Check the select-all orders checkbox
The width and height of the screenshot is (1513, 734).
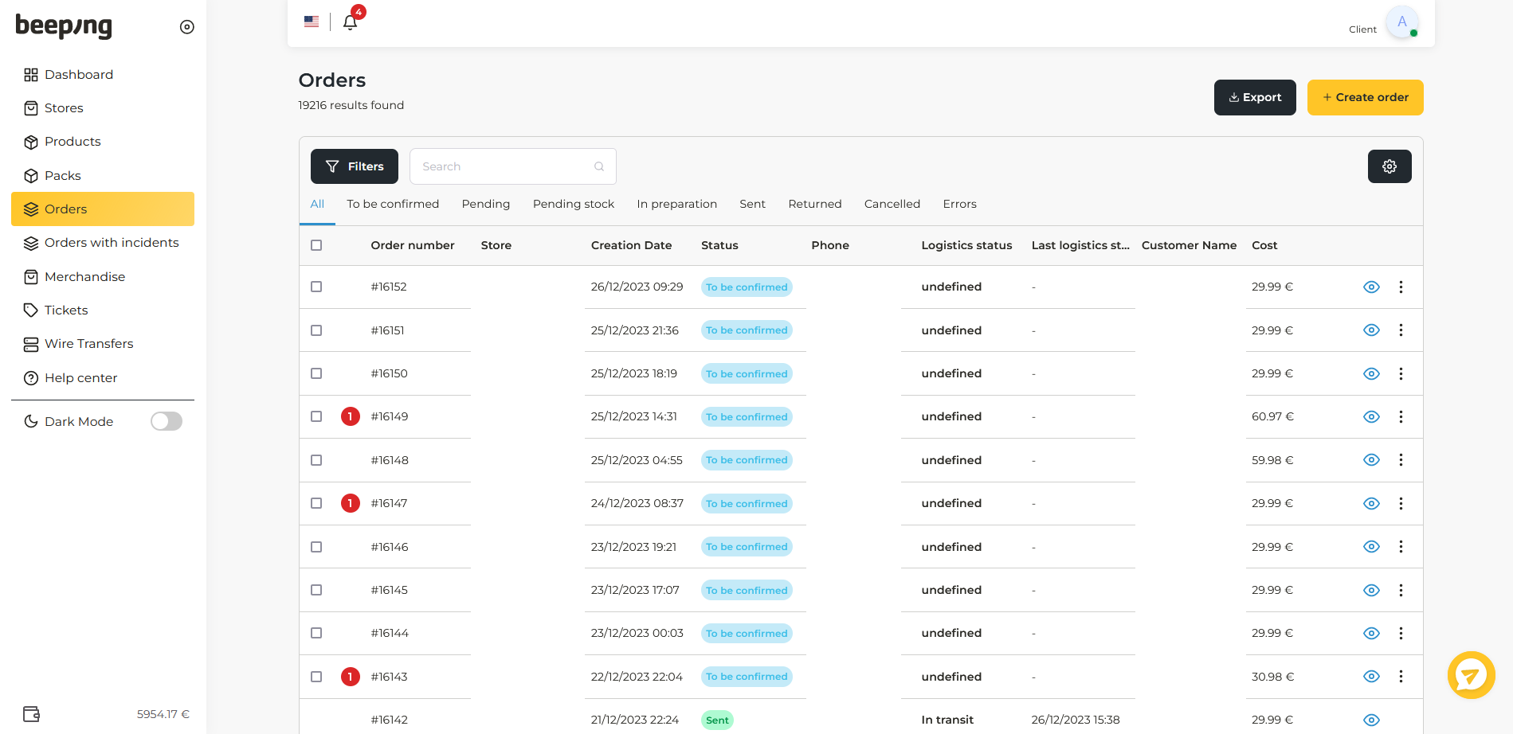tap(316, 245)
